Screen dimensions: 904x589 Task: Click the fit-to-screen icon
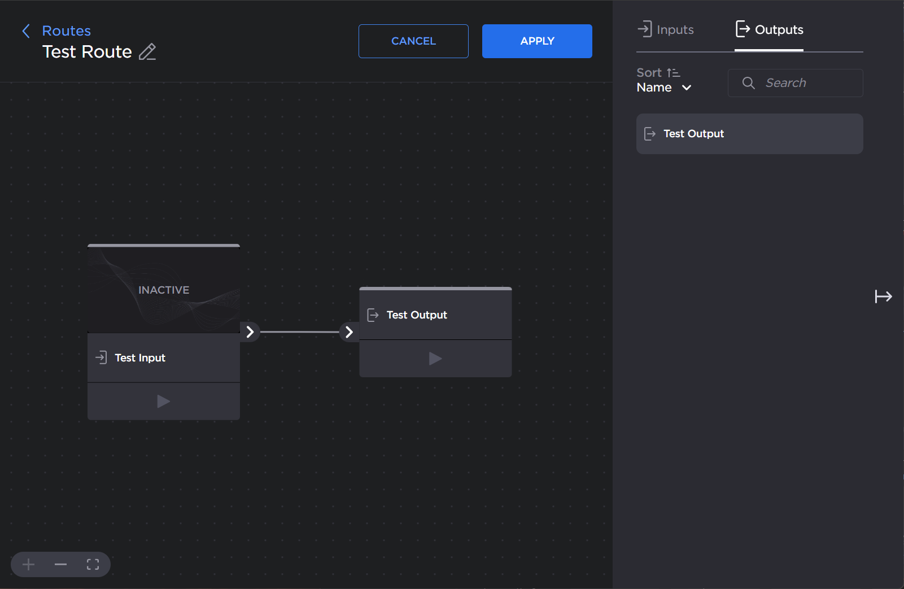pyautogui.click(x=93, y=564)
